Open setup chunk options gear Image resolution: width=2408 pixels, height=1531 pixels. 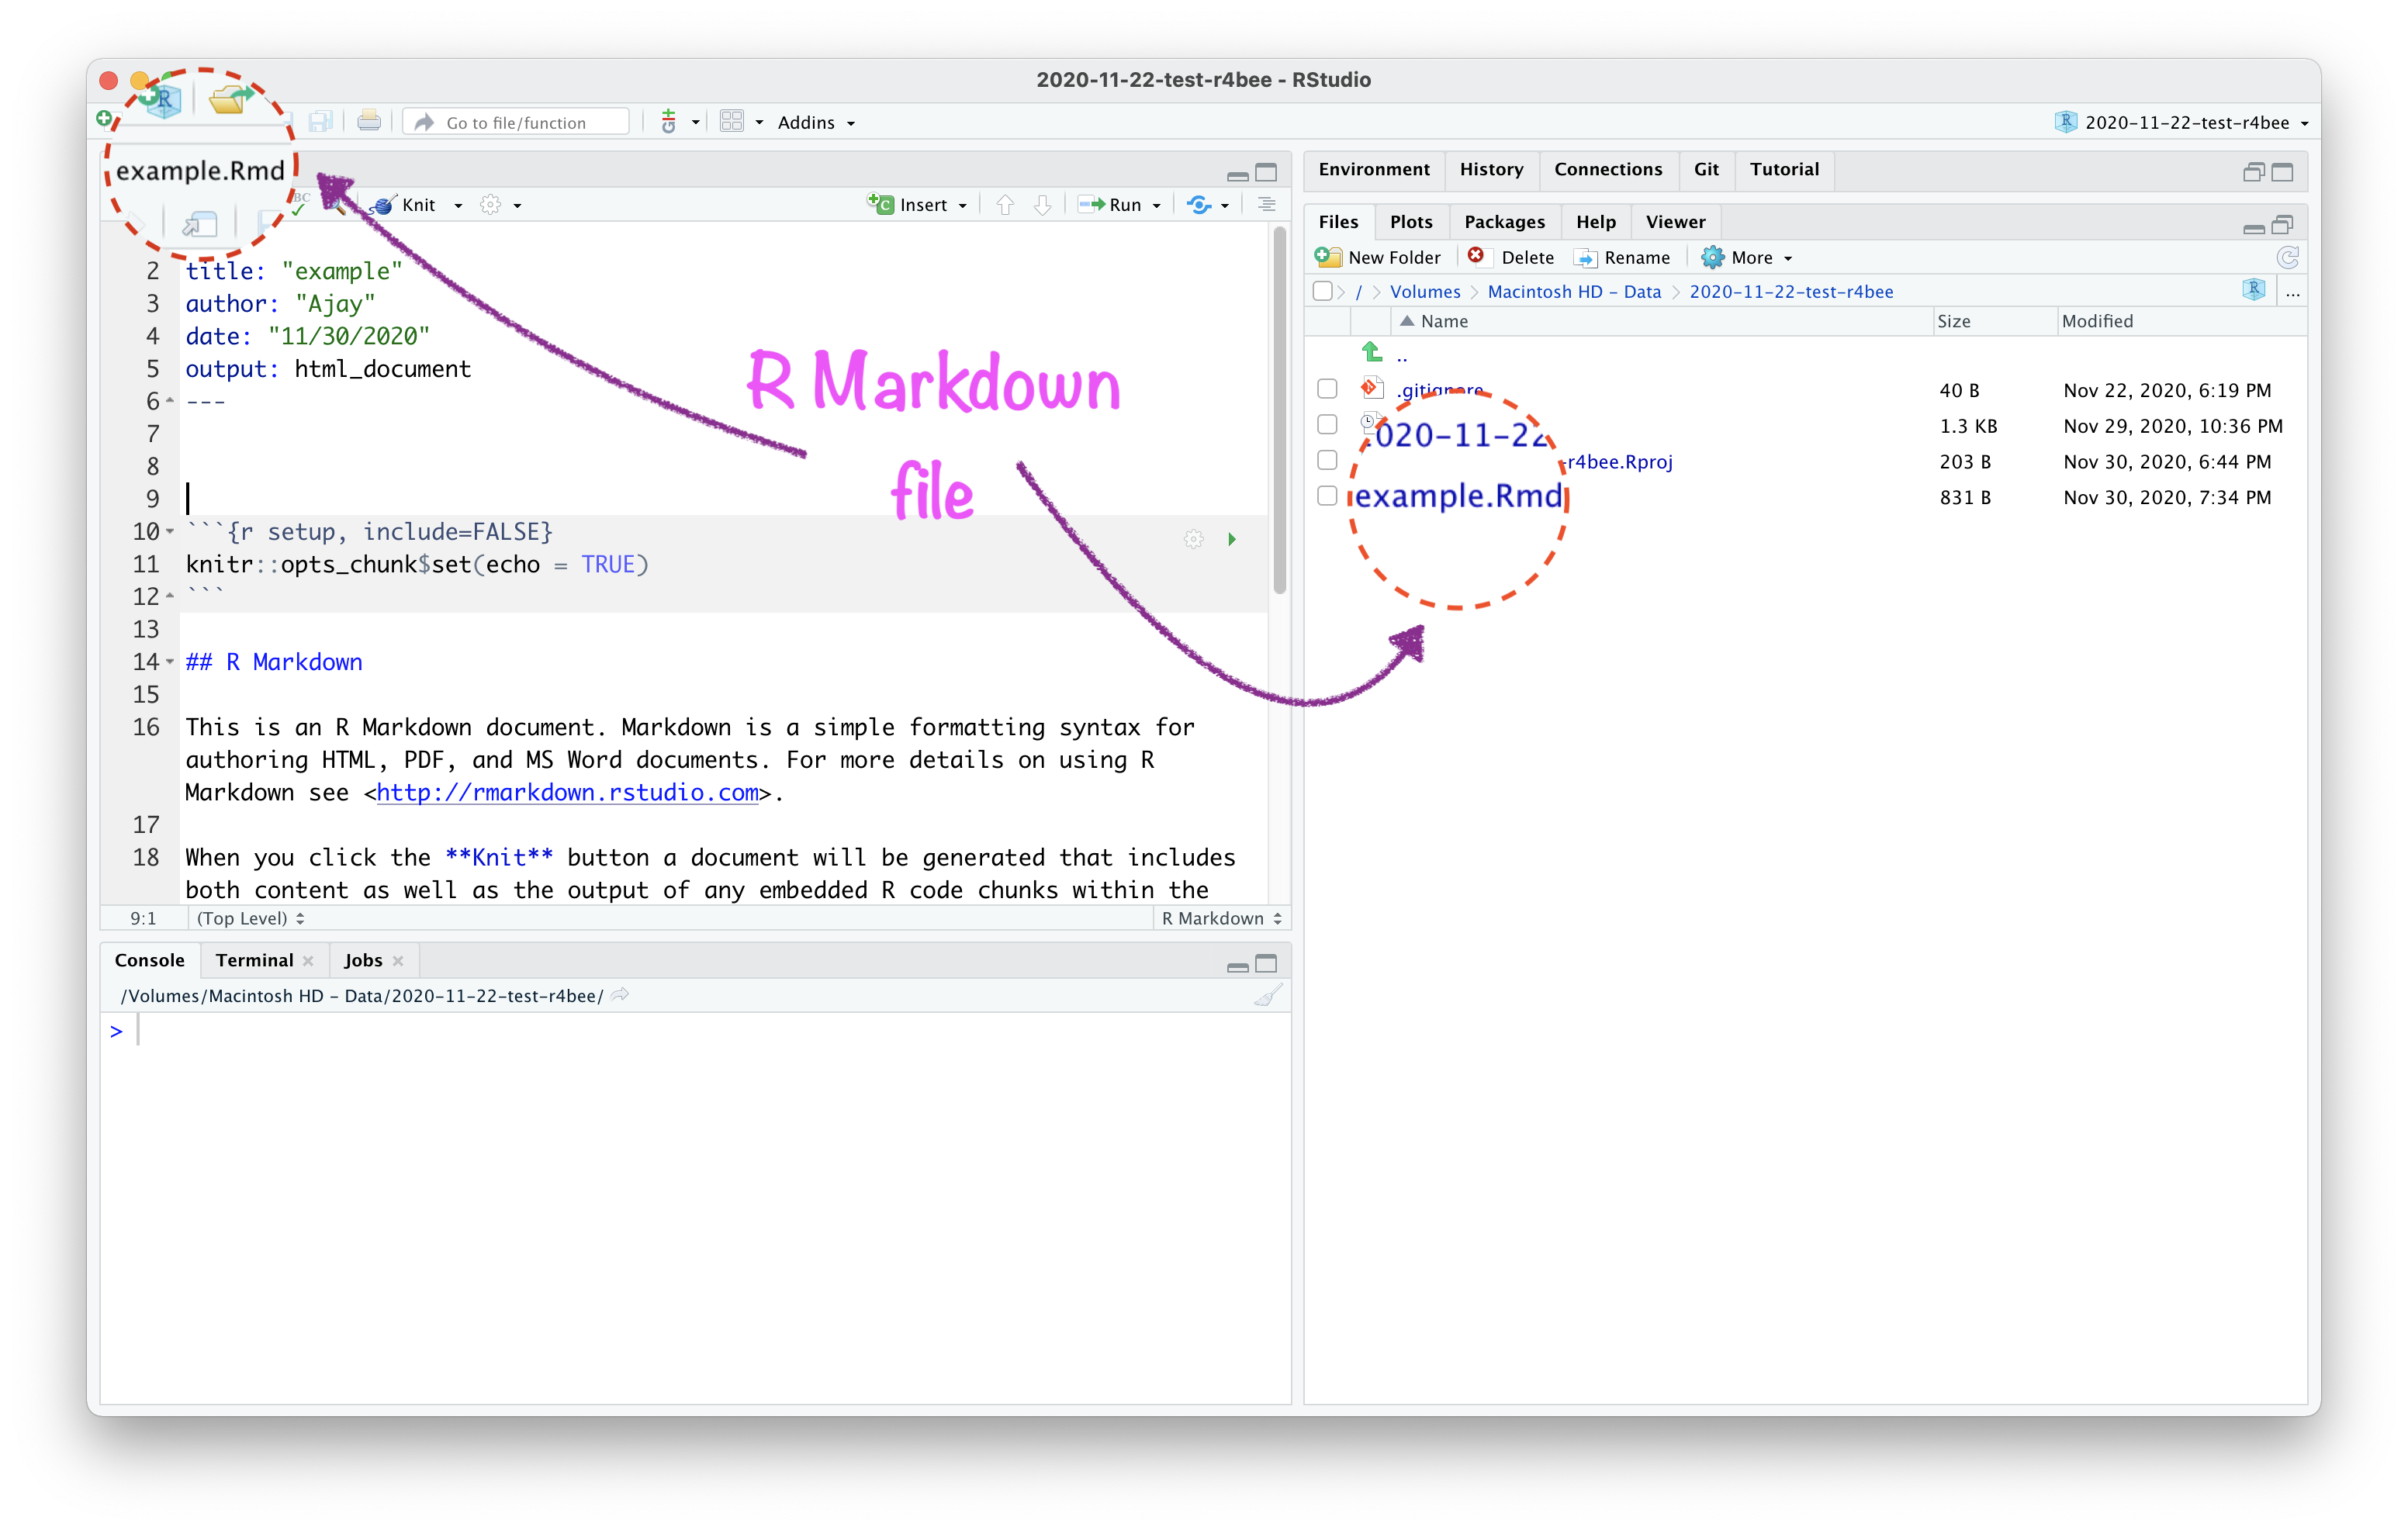tap(1193, 539)
